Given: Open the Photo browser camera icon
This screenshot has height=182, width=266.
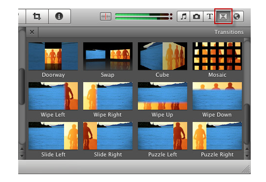Looking at the screenshot, I should (x=197, y=16).
